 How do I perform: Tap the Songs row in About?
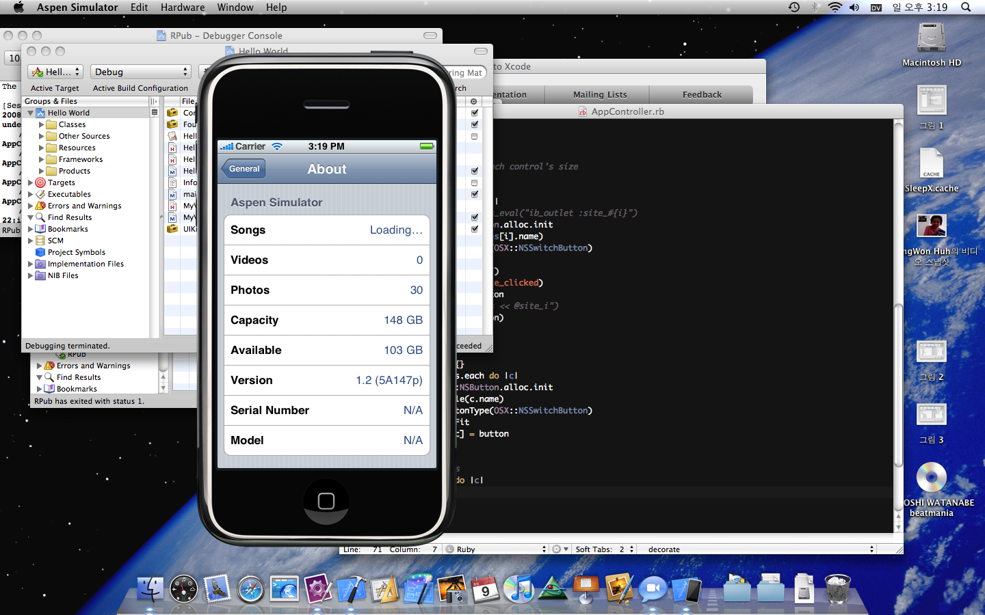pyautogui.click(x=327, y=230)
